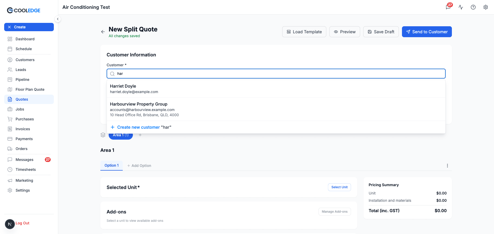Go to Customers in the sidebar
The image size is (494, 234).
(x=29, y=60)
